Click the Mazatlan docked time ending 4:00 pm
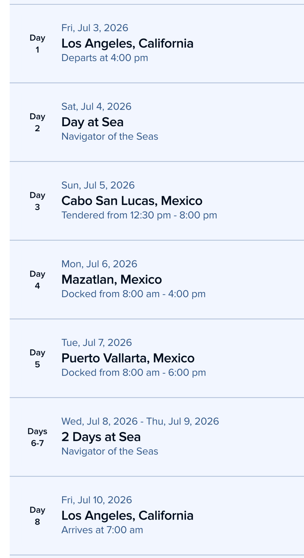The height and width of the screenshot is (558, 304). click(x=133, y=294)
